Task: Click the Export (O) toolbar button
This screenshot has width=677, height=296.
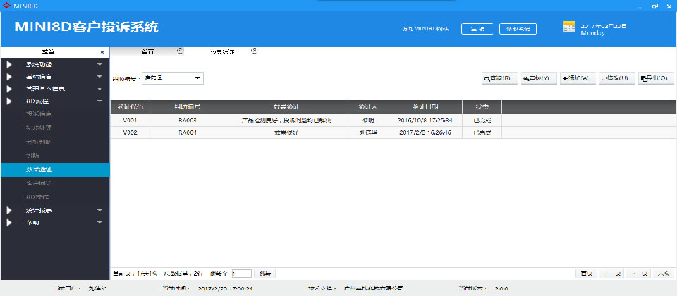Action: tap(655, 78)
